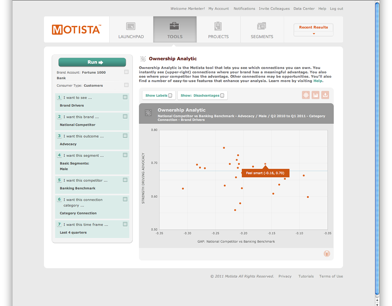
Task: Click the Log out link
Action: pos(336,9)
